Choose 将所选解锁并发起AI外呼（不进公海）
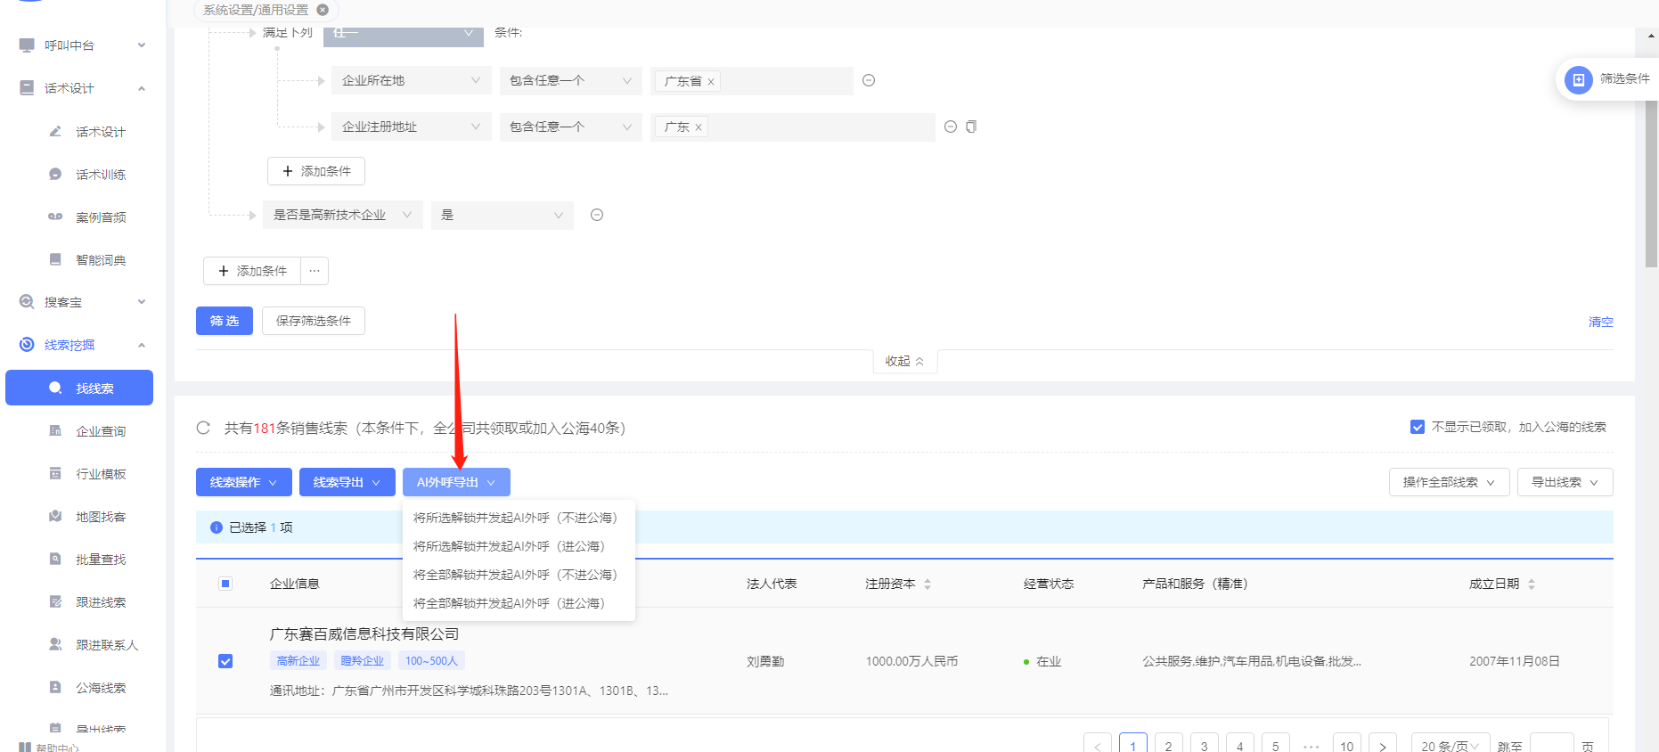The width and height of the screenshot is (1659, 752). click(x=519, y=518)
